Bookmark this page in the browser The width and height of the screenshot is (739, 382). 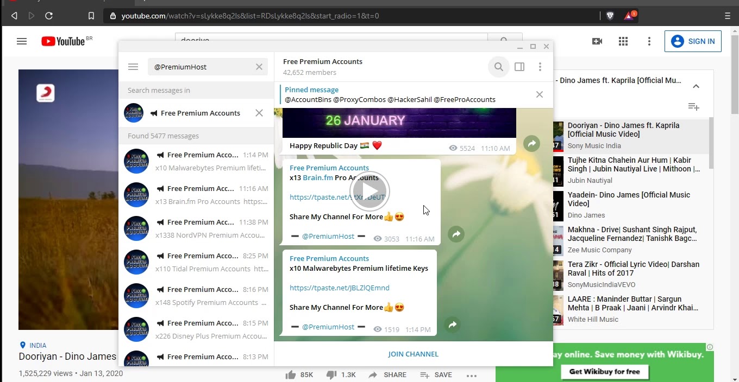(91, 16)
